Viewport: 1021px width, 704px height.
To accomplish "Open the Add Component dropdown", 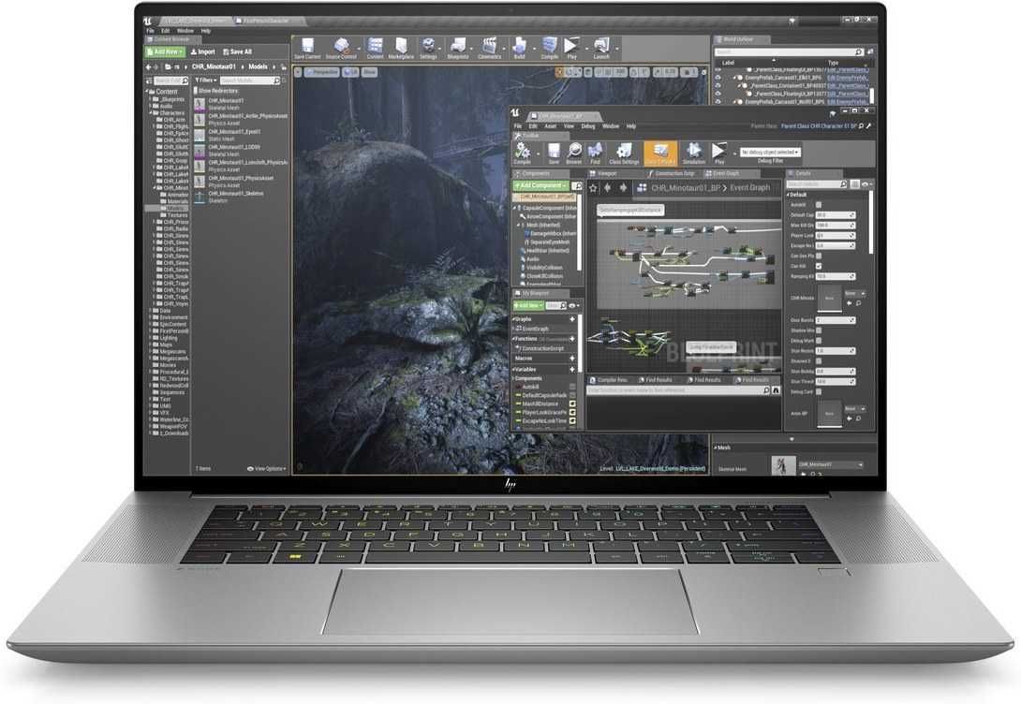I will tap(541, 186).
